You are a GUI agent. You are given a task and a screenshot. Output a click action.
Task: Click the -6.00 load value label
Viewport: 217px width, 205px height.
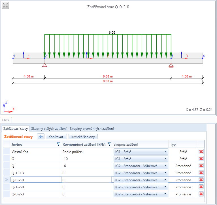(x=111, y=33)
